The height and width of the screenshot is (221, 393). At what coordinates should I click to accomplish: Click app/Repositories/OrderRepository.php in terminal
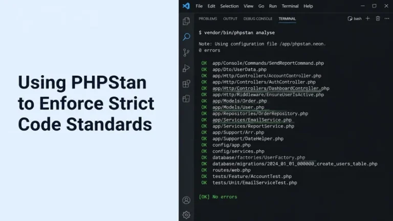[260, 114]
